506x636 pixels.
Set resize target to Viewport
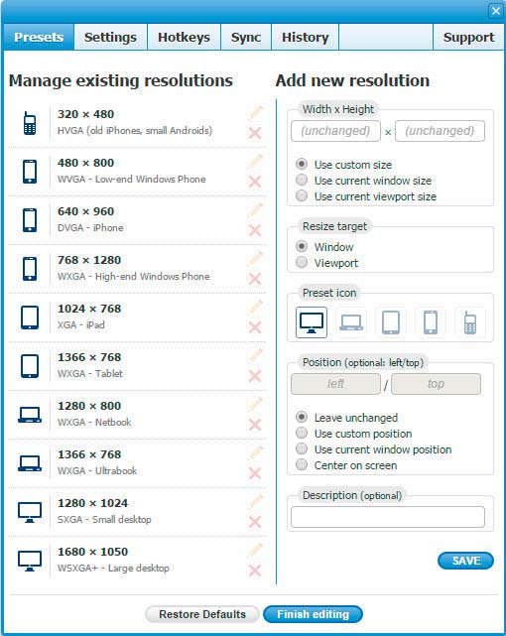(302, 262)
